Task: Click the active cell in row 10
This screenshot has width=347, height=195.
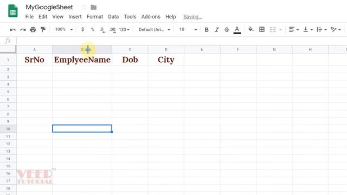Action: pyautogui.click(x=82, y=129)
